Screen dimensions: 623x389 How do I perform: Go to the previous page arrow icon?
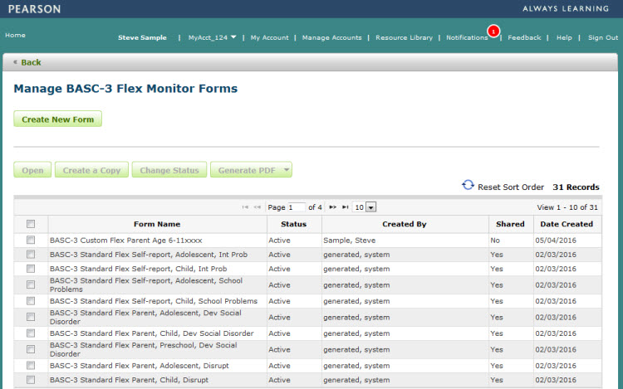(x=257, y=207)
